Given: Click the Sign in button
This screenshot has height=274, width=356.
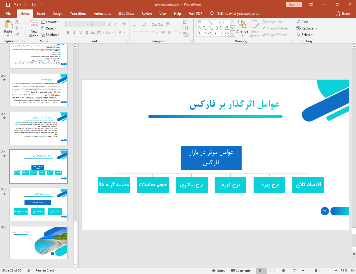Looking at the screenshot, I should pyautogui.click(x=294, y=4).
